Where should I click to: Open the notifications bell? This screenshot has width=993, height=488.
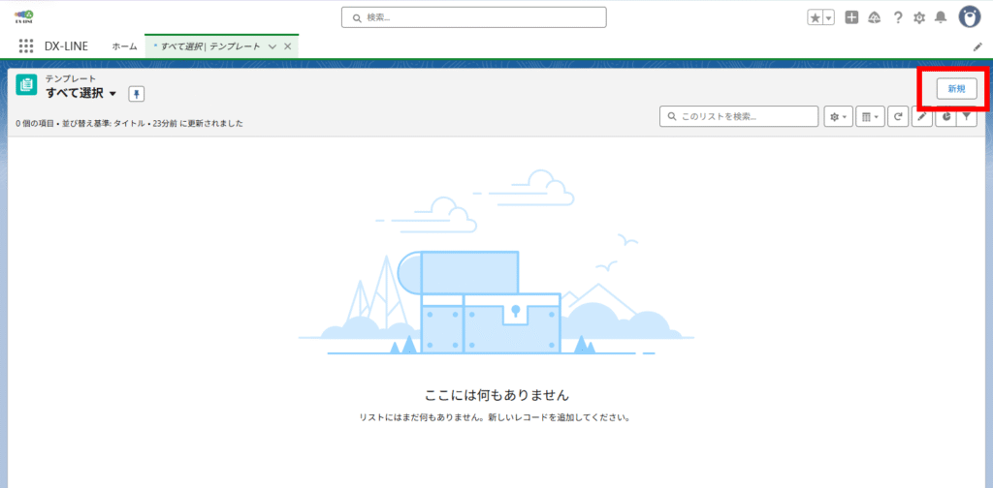coord(940,17)
